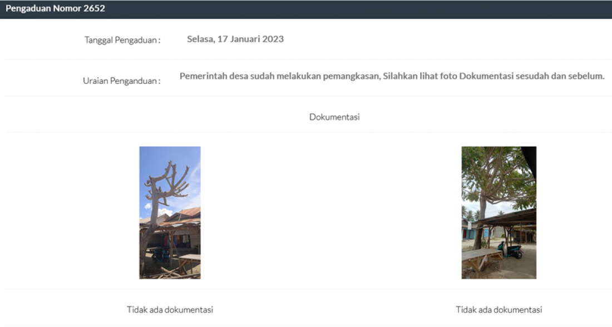
Task: Select the Uraian Pengaduan label
Action: tap(120, 79)
